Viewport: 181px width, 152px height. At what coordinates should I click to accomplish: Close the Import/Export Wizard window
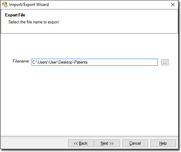point(173,5)
